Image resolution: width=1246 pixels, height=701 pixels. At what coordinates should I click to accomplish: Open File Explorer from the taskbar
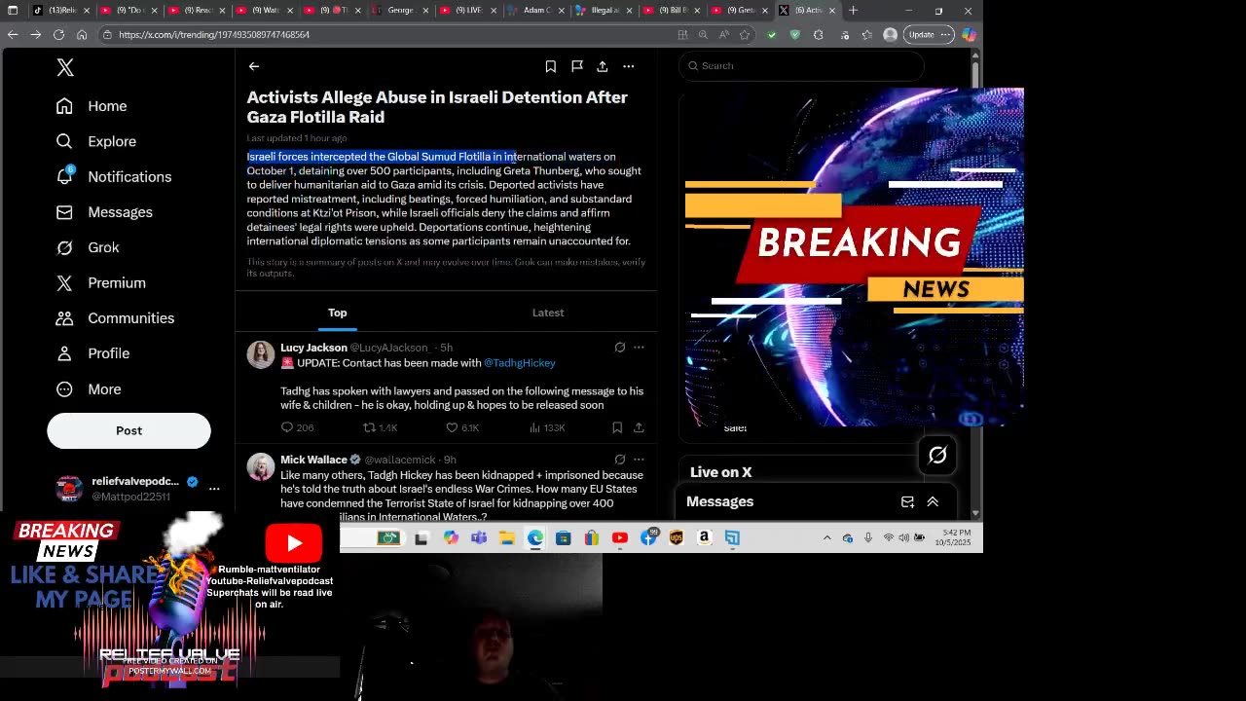point(506,538)
